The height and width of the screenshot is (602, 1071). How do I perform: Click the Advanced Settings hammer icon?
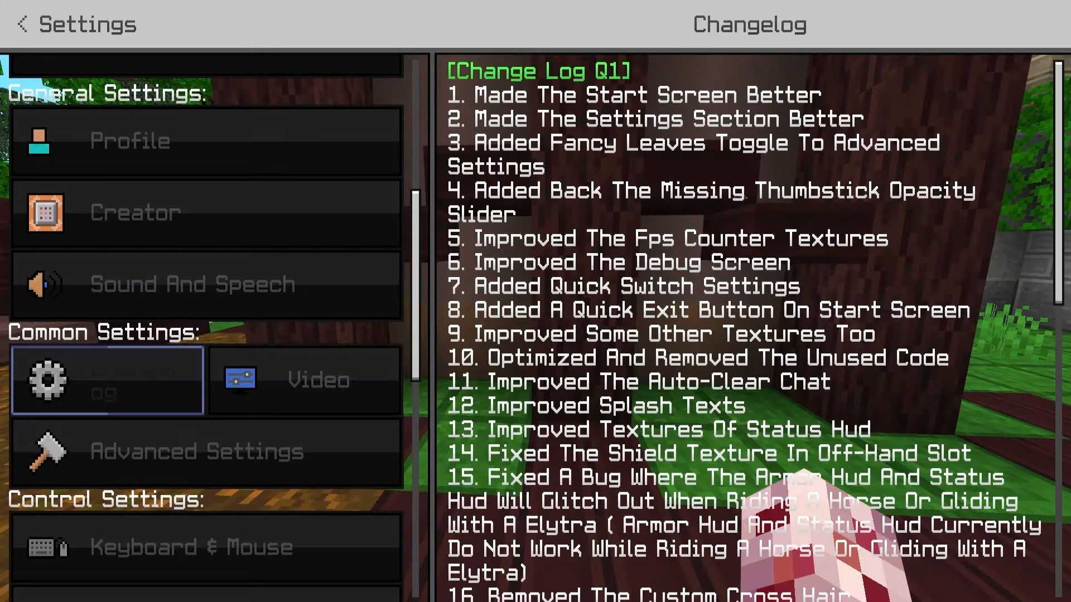coord(47,452)
